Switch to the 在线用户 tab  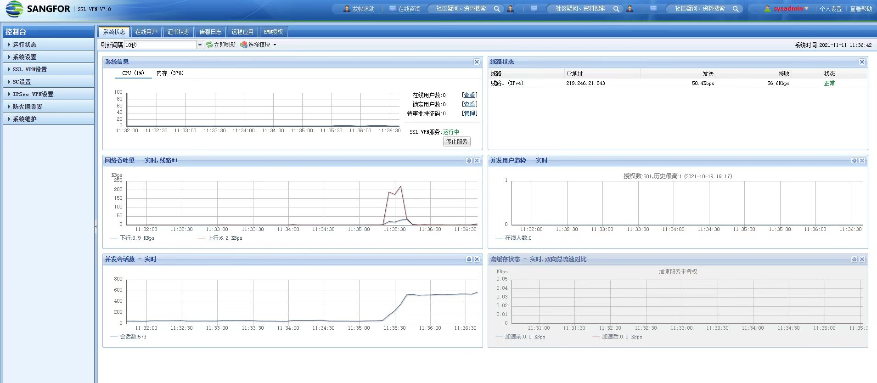click(146, 32)
